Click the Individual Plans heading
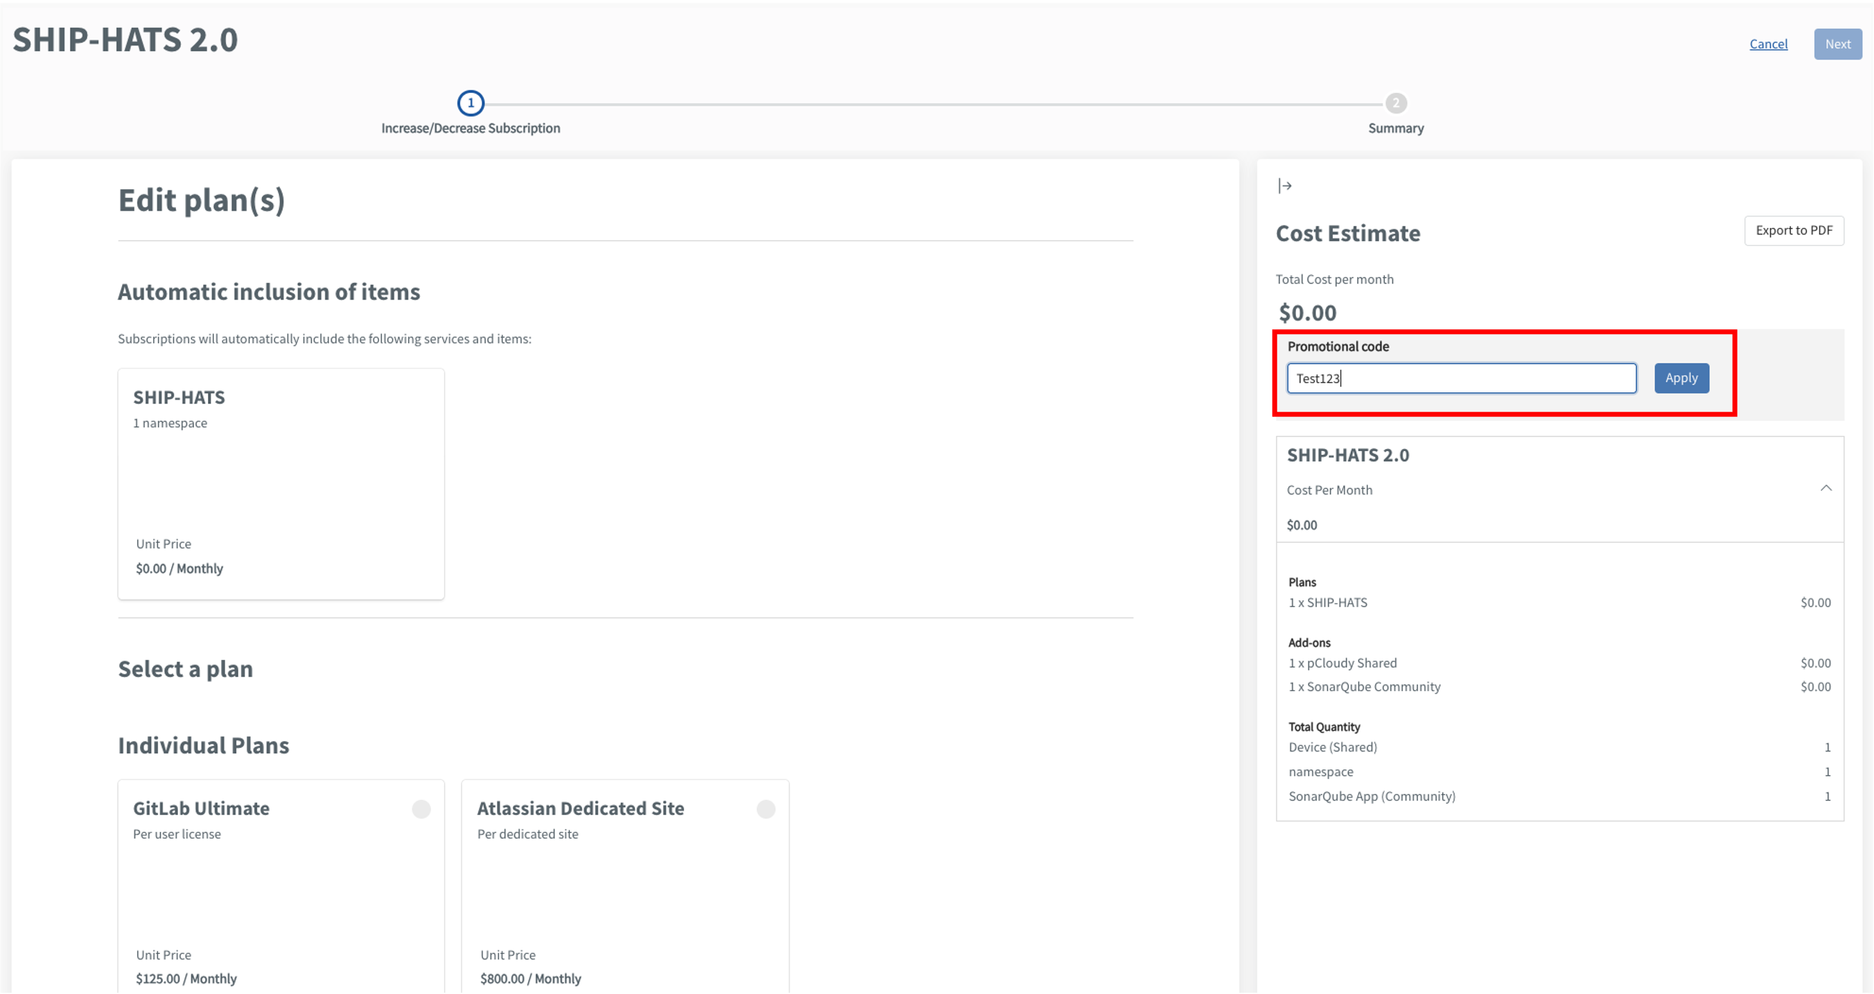1874x994 pixels. (204, 746)
